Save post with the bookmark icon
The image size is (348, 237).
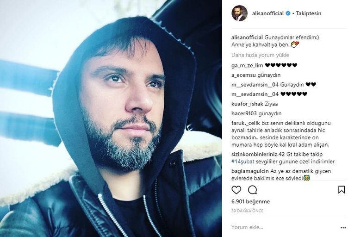[x=342, y=190]
